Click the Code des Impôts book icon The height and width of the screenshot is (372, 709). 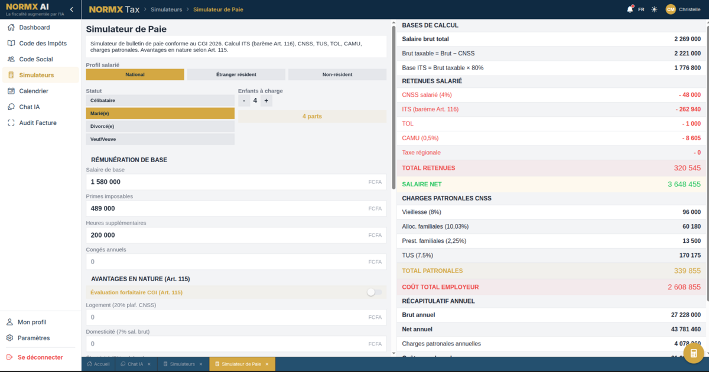click(x=10, y=44)
